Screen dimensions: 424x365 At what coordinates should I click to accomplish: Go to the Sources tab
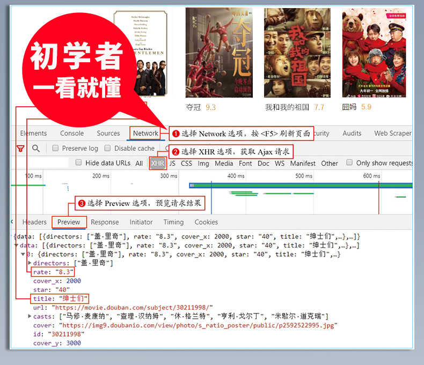coord(108,133)
